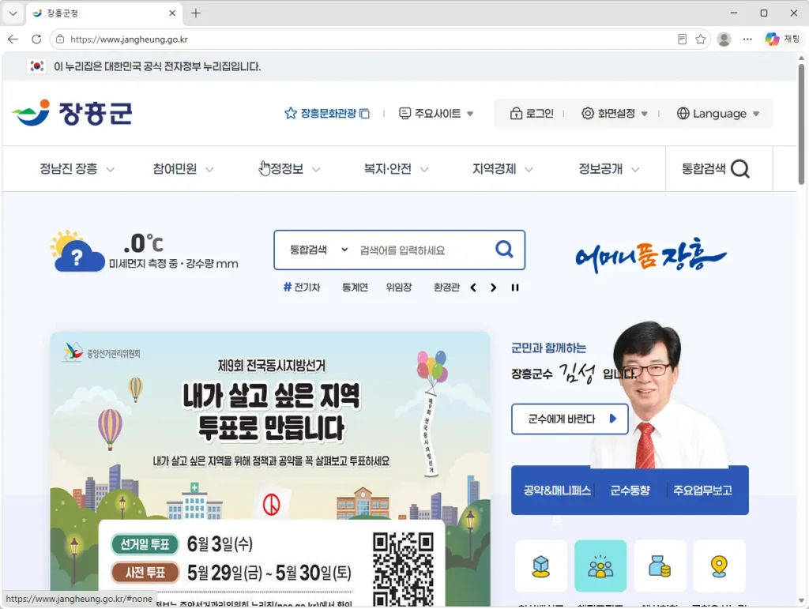The width and height of the screenshot is (809, 609).
Task: Expand 정보공개 chevron arrow
Action: [x=636, y=170]
